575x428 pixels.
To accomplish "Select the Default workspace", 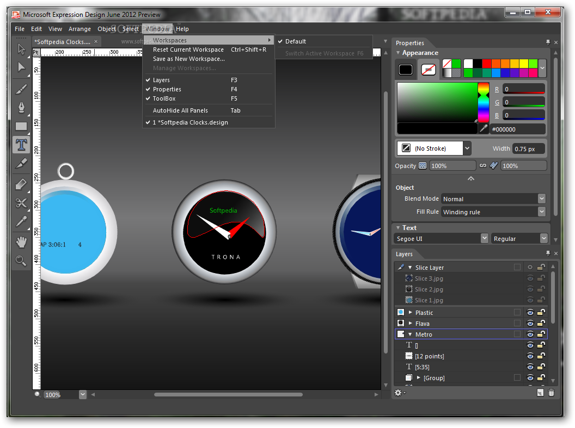I will (x=324, y=41).
